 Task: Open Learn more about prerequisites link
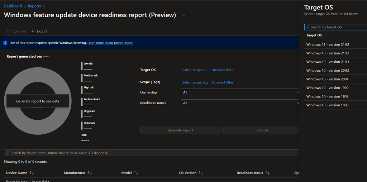click(x=110, y=43)
